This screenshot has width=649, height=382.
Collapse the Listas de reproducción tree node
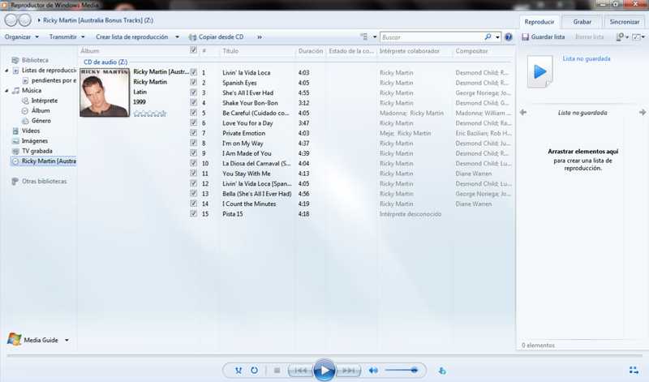click(x=6, y=71)
